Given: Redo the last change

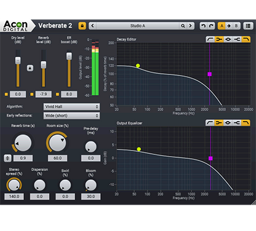Looking at the screenshot, I should 211,26.
